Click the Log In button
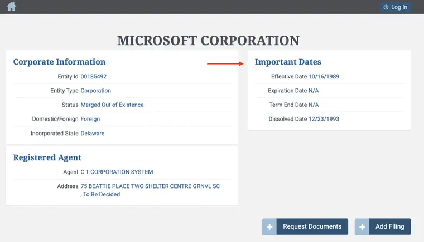 pyautogui.click(x=395, y=7)
